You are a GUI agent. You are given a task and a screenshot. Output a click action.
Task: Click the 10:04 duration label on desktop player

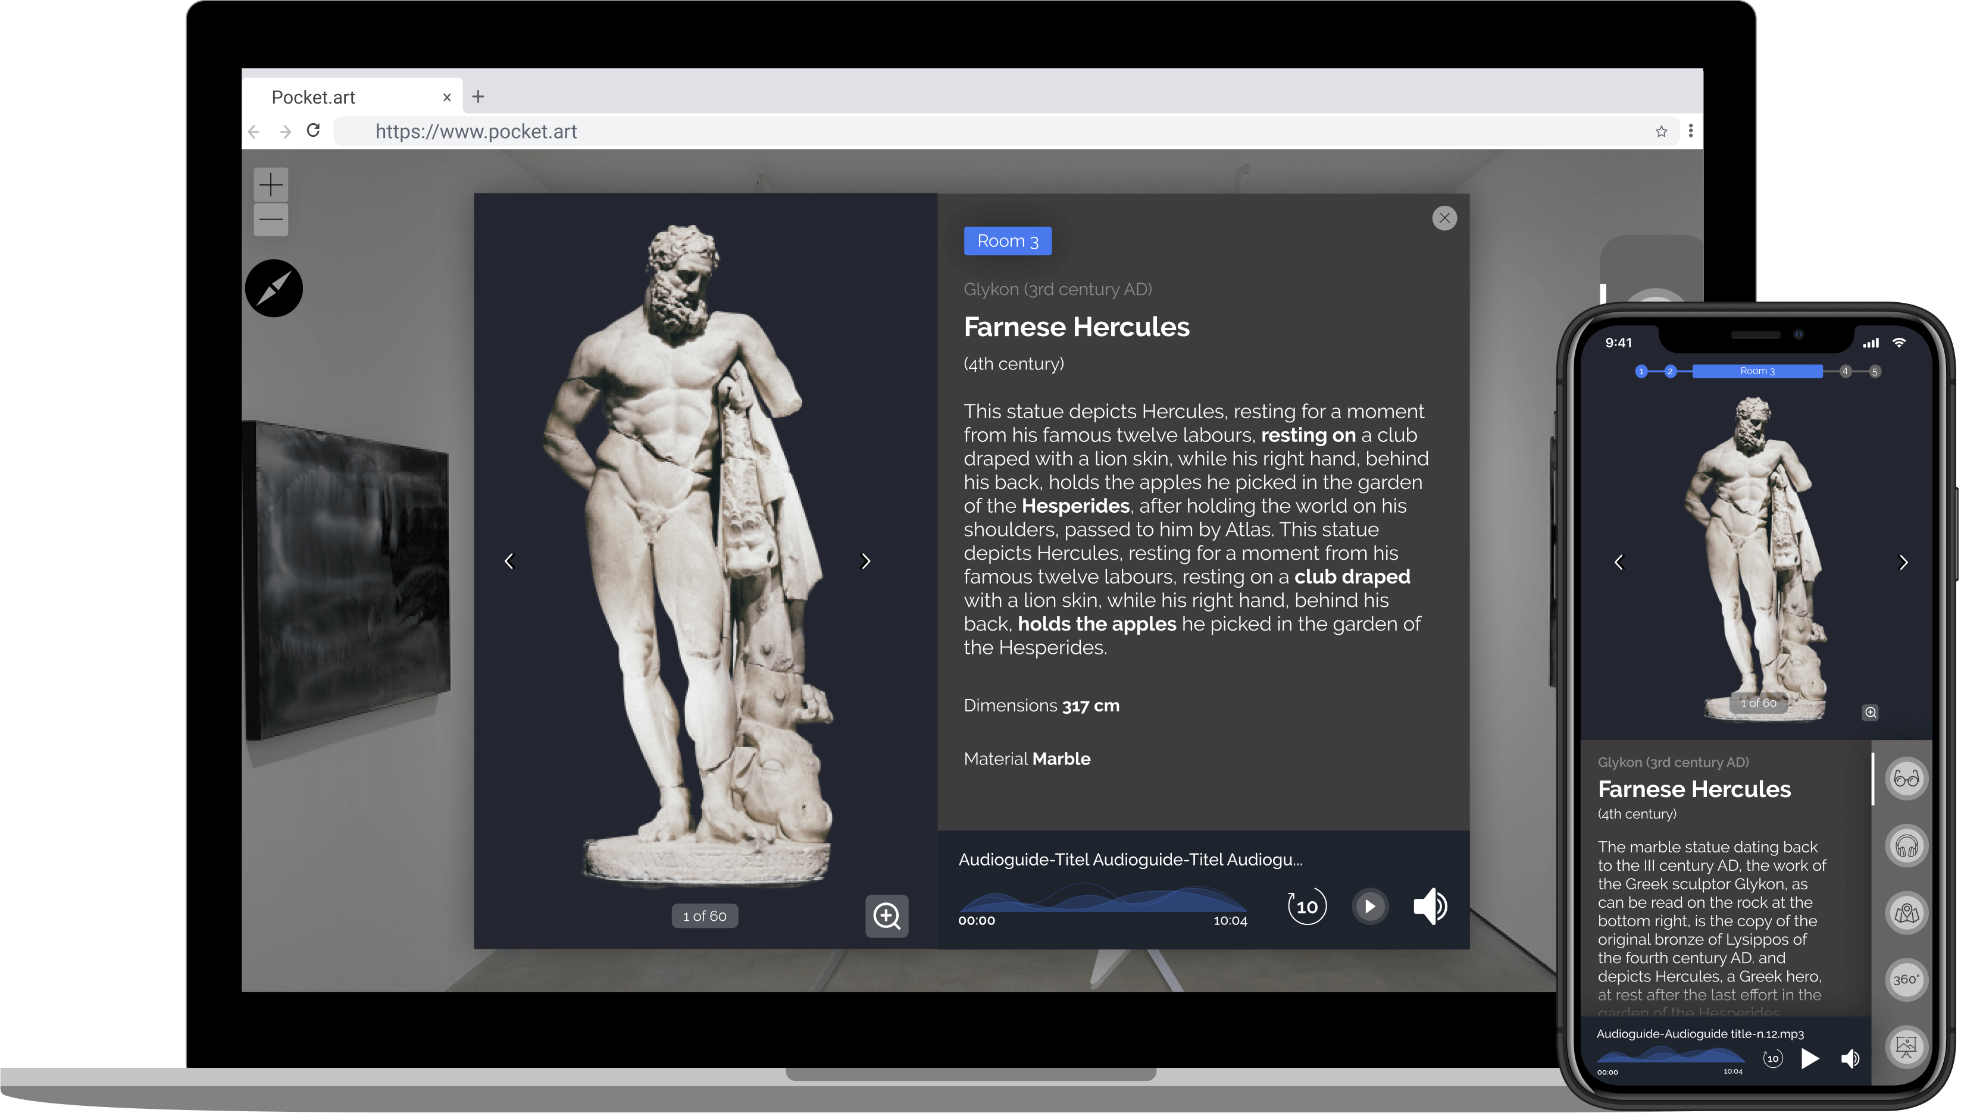[1230, 921]
